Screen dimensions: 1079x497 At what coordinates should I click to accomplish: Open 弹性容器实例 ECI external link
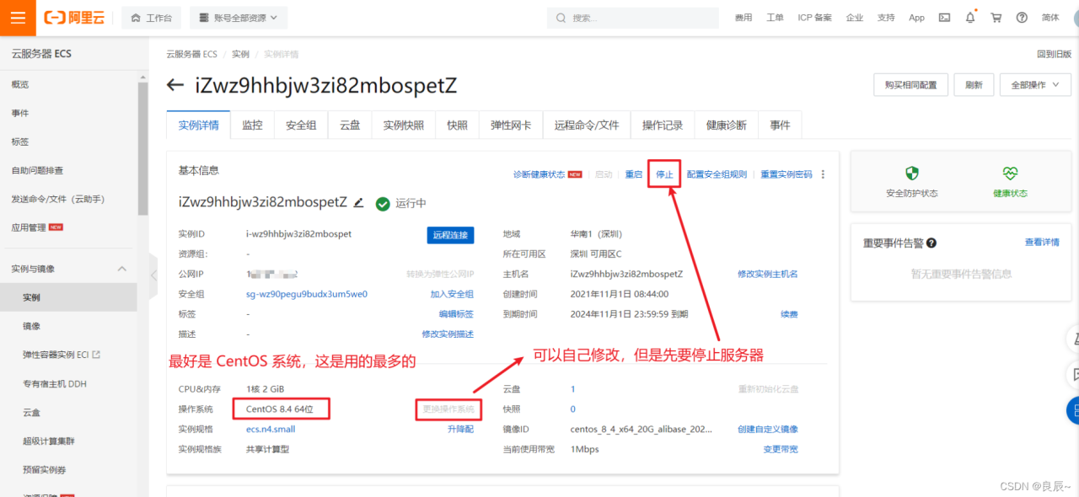coord(62,355)
